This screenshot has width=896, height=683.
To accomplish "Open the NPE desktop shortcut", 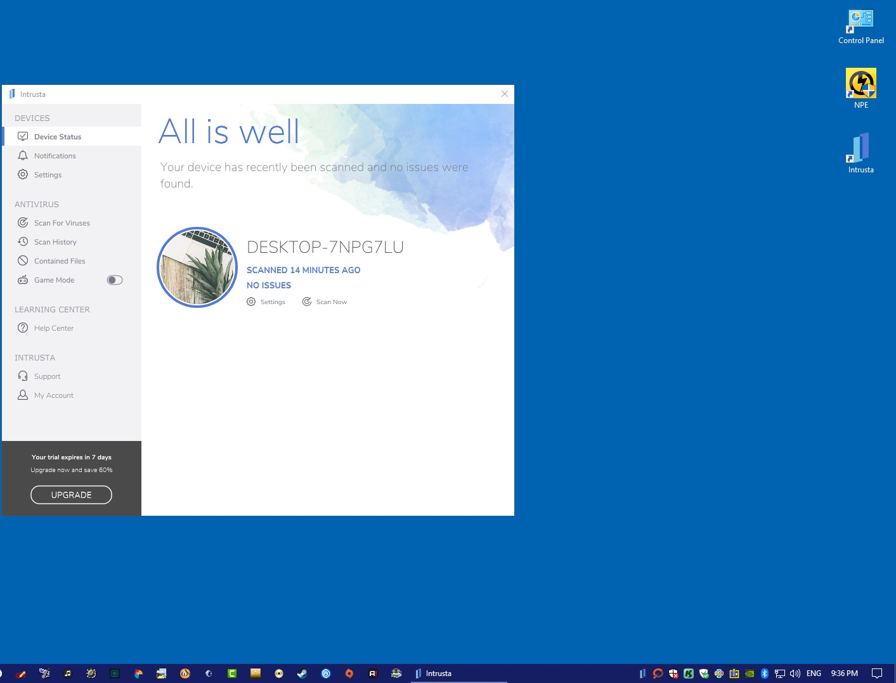I will [x=860, y=89].
